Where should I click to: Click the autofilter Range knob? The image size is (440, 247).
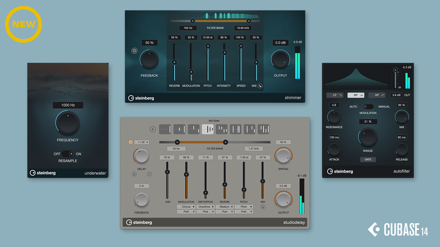coord(368,137)
